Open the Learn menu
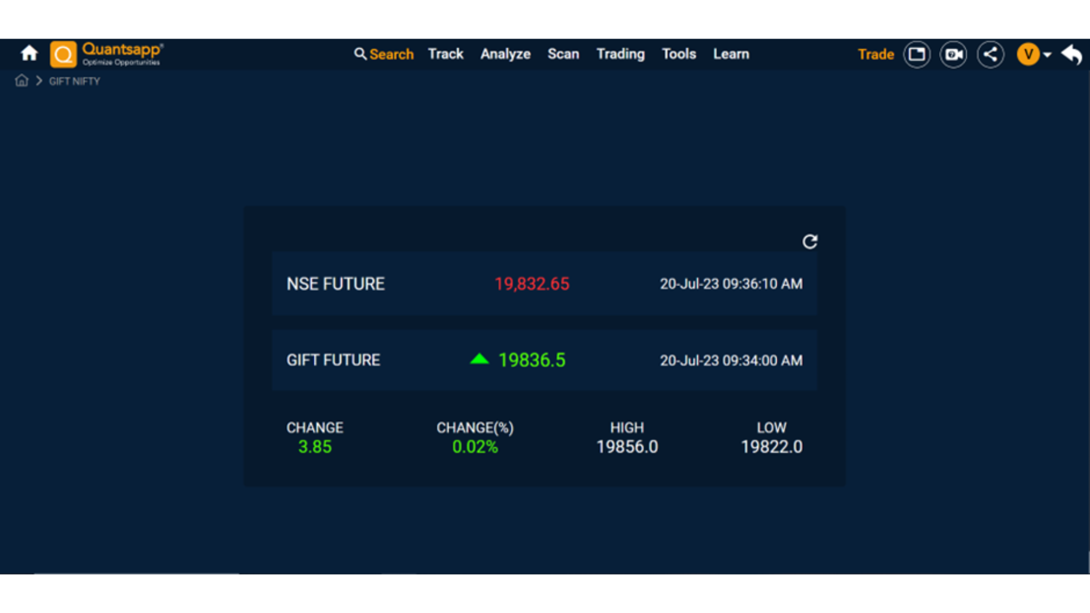 [731, 54]
